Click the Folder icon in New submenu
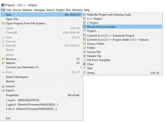 84,48
